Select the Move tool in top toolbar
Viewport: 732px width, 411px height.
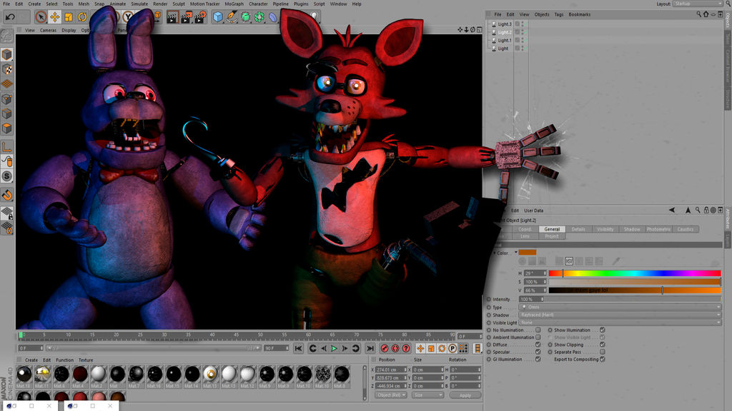[54, 17]
